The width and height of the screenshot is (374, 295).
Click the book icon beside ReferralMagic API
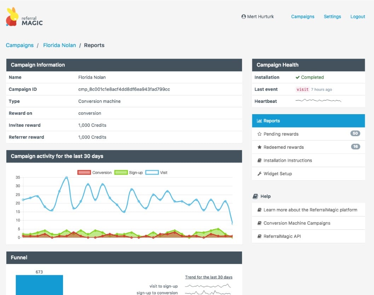(x=259, y=236)
